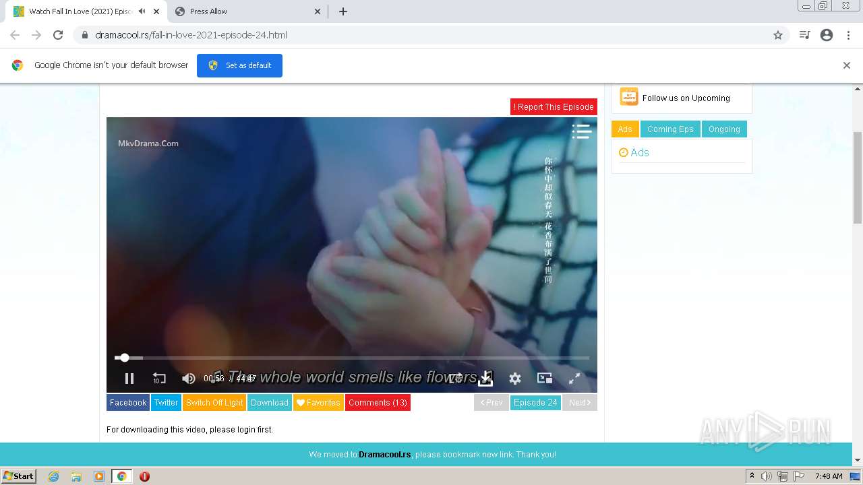This screenshot has width=863, height=485.
Task: Open the video playlist menu icon
Action: pyautogui.click(x=581, y=131)
